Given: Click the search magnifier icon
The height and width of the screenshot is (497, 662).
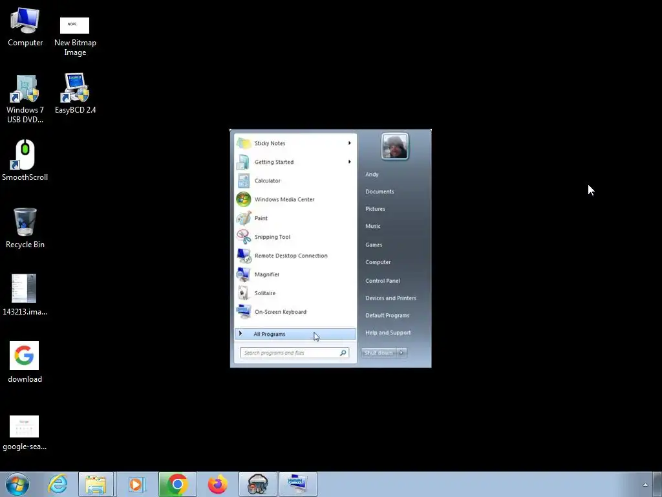Looking at the screenshot, I should pyautogui.click(x=343, y=353).
